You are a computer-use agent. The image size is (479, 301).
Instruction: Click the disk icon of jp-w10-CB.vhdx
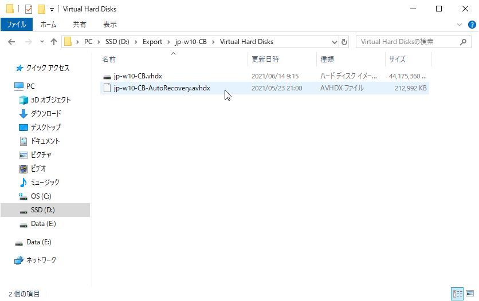[107, 76]
